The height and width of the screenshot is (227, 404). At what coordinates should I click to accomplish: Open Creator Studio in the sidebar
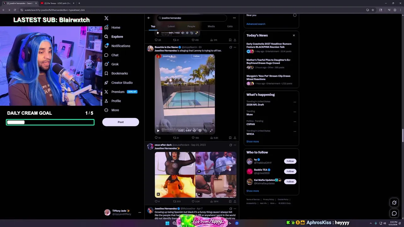(x=118, y=83)
